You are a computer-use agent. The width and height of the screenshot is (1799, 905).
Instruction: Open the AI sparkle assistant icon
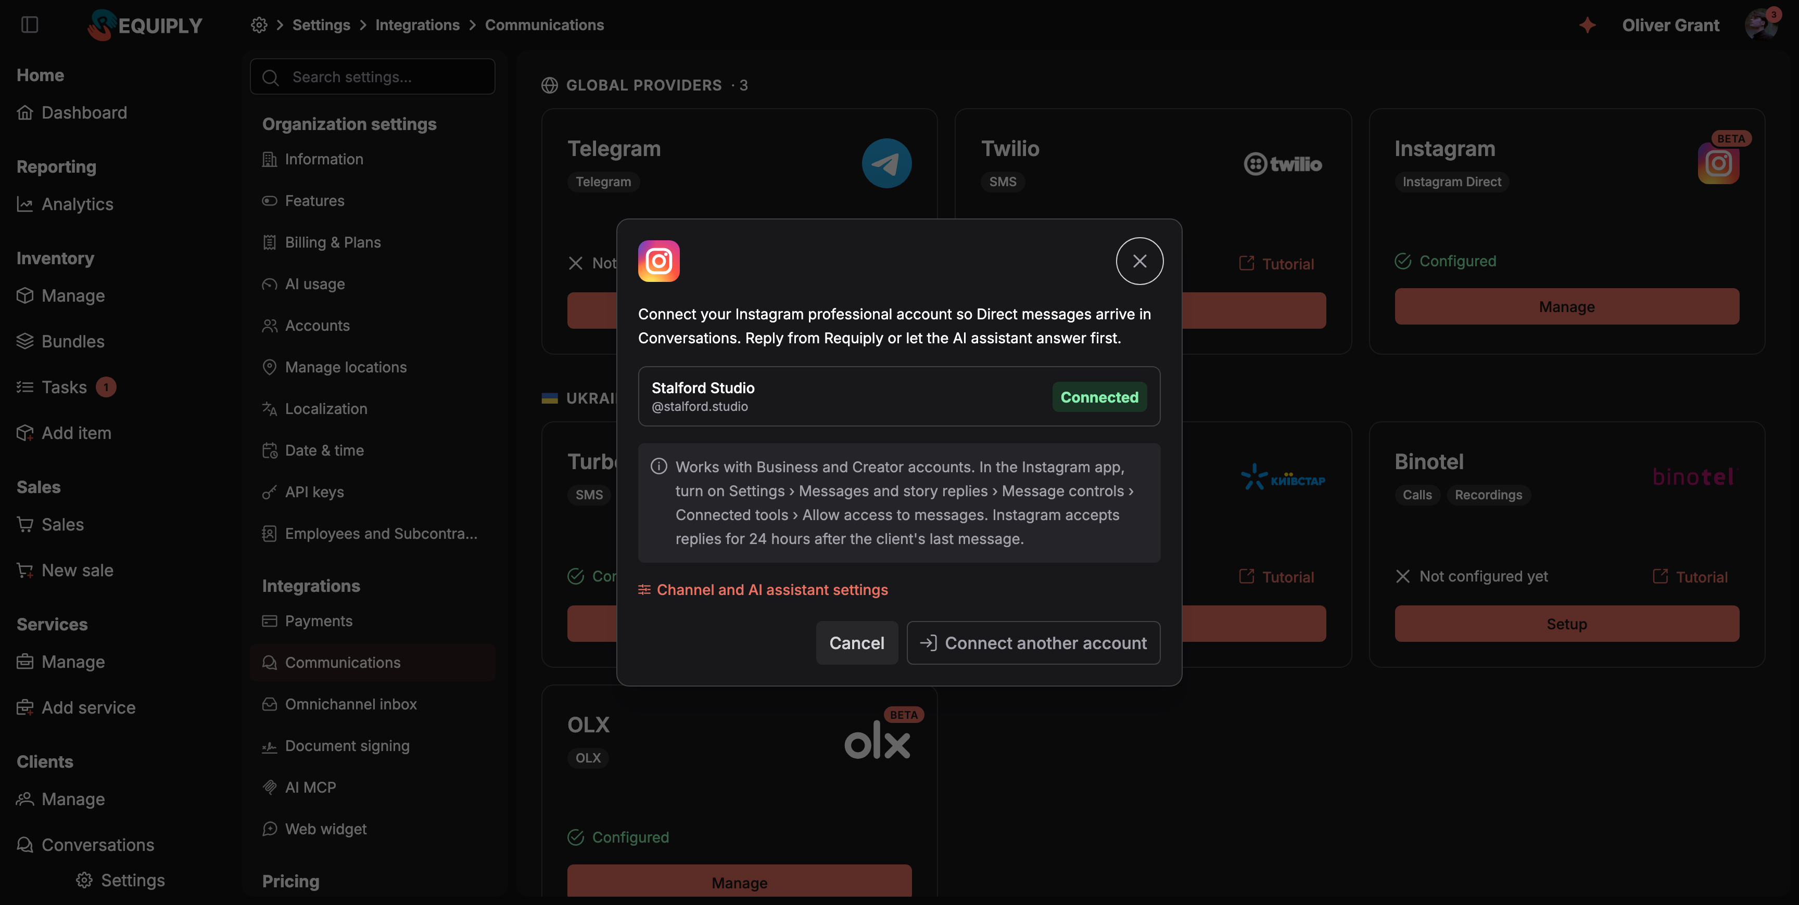tap(1587, 25)
